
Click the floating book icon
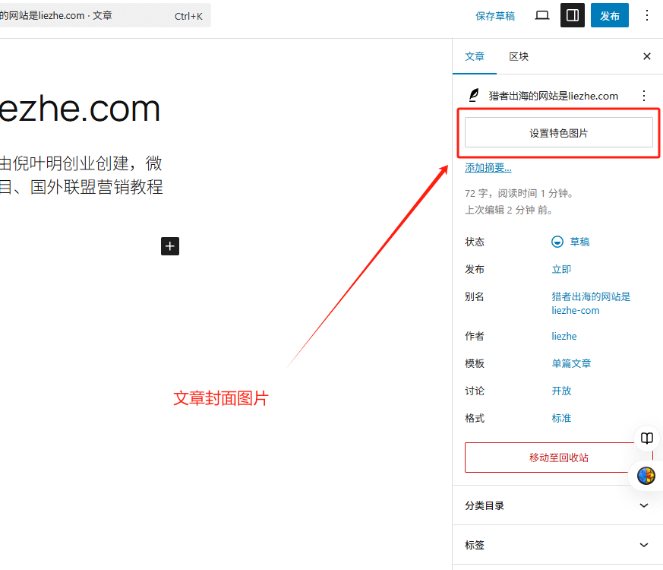[x=646, y=439]
